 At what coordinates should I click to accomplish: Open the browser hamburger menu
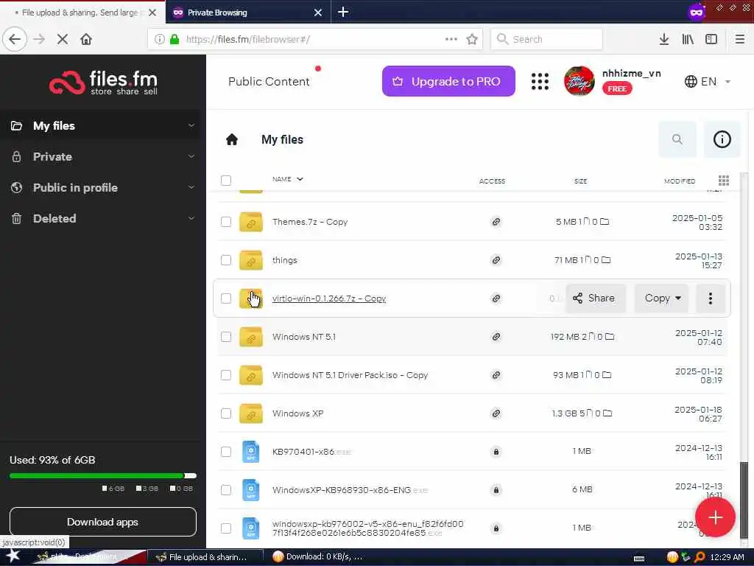pos(740,39)
